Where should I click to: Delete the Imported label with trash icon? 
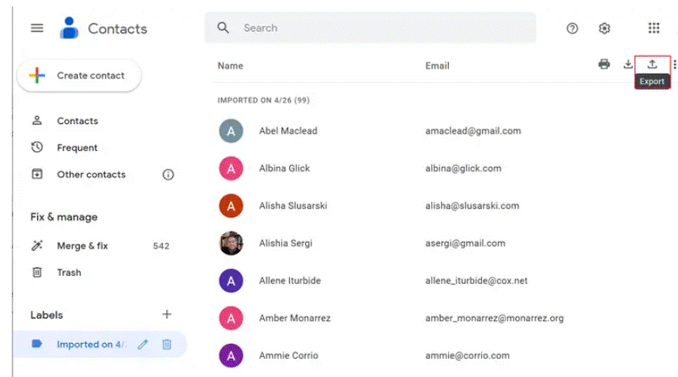pos(167,345)
